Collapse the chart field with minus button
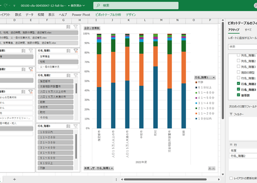 tap(214, 168)
